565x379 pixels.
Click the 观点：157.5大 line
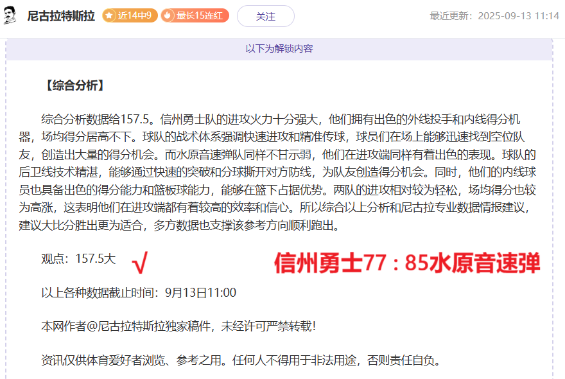[x=78, y=259]
